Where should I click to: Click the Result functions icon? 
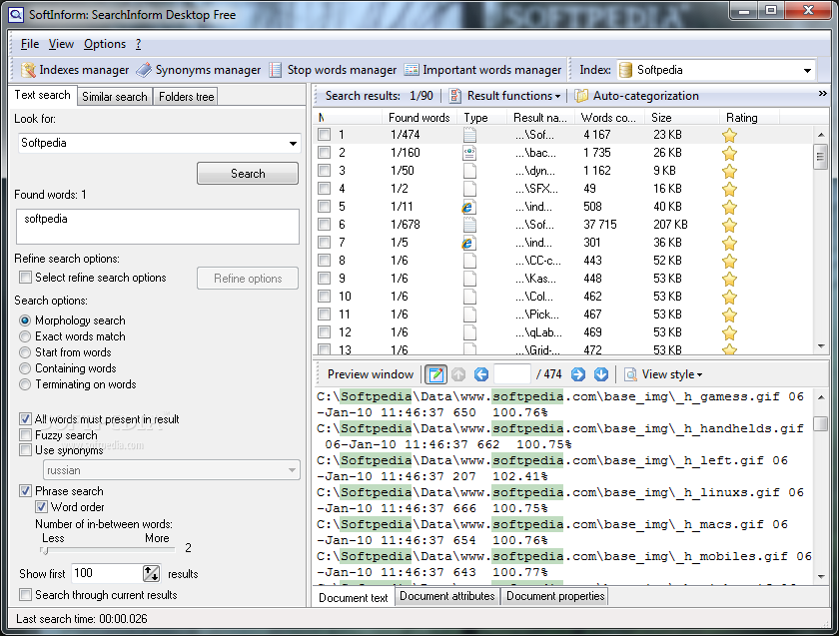point(454,96)
